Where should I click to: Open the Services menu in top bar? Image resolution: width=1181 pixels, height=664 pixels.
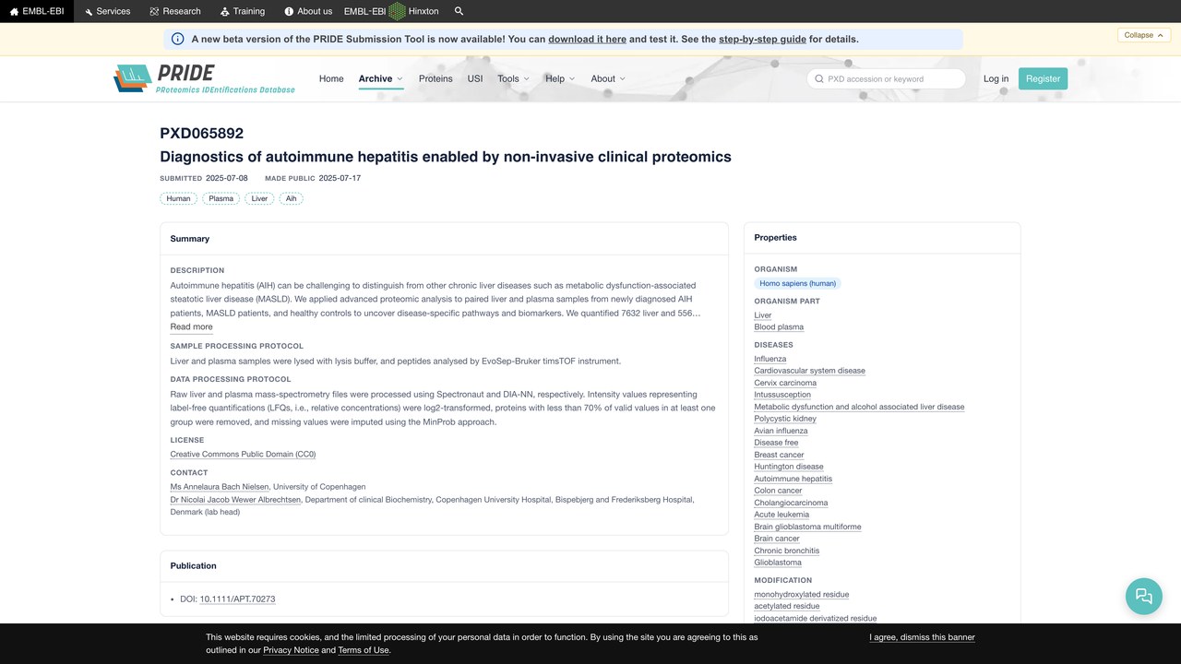(107, 11)
